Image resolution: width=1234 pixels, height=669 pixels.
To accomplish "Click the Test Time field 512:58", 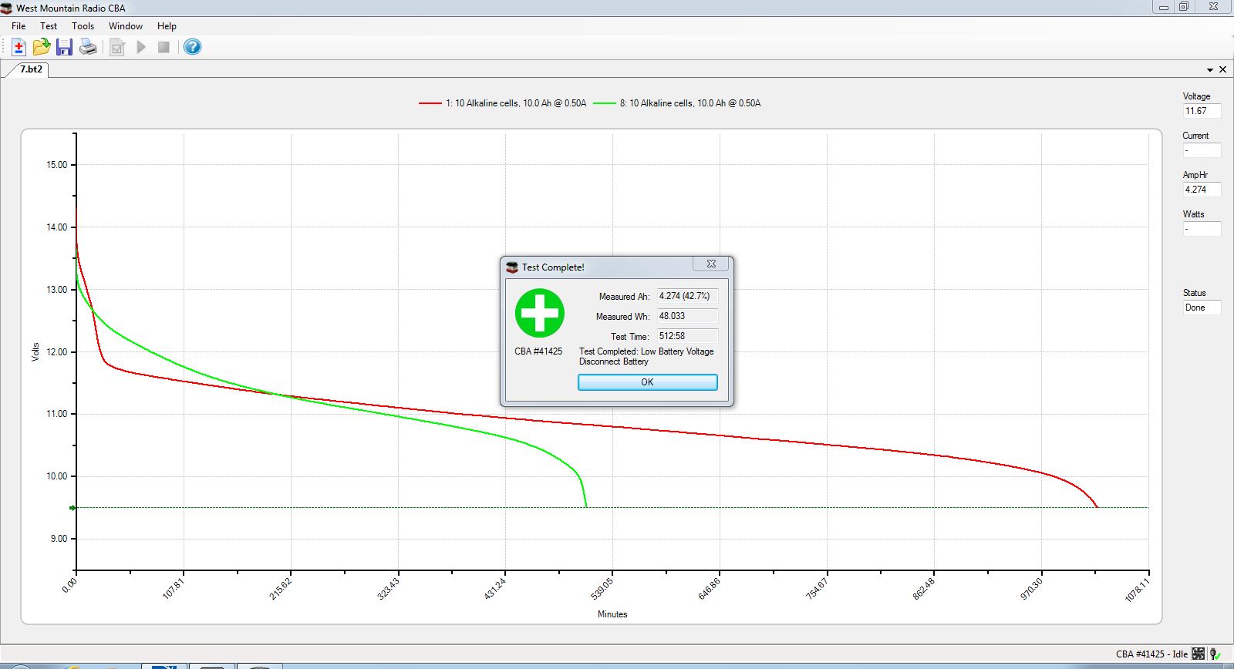I will (x=687, y=336).
